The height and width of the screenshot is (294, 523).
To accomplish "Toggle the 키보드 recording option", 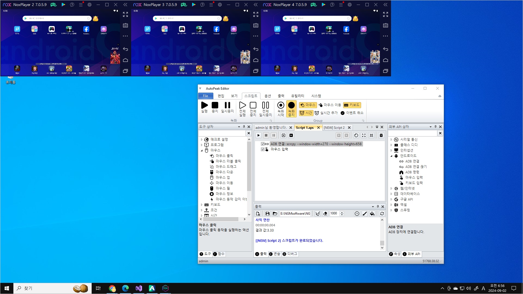I will [x=352, y=105].
